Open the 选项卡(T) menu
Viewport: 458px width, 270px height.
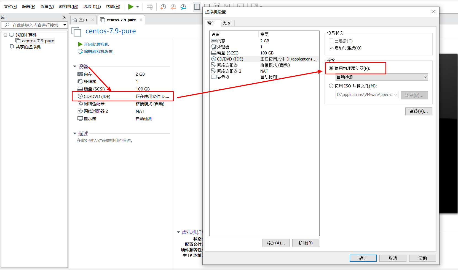click(x=92, y=7)
